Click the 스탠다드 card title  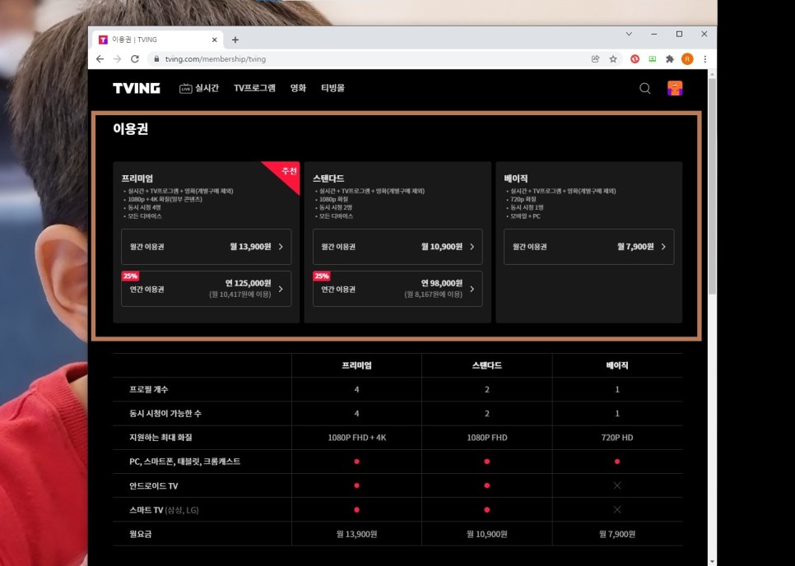pyautogui.click(x=328, y=179)
